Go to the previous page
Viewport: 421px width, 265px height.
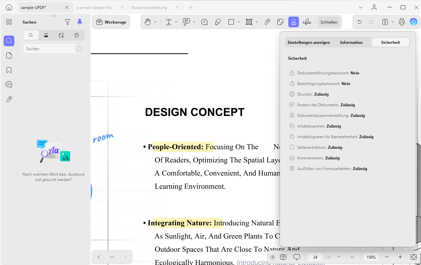pos(339,257)
